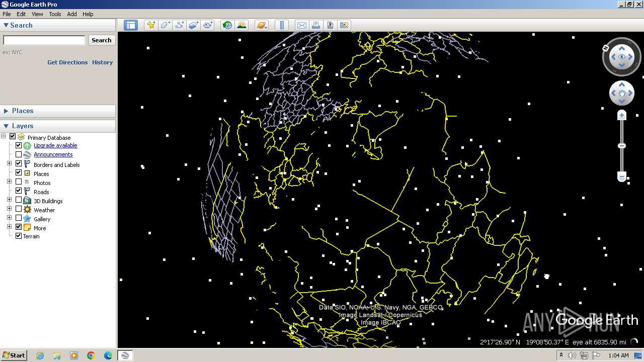Expand the Photos tree node
644x362 pixels.
(9, 182)
